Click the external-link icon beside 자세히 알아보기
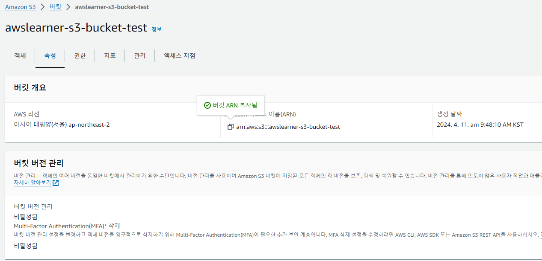The width and height of the screenshot is (542, 261). coord(56,183)
